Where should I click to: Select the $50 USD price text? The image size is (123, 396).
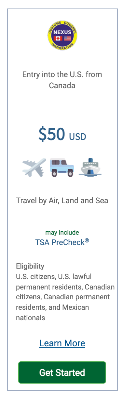(62, 135)
